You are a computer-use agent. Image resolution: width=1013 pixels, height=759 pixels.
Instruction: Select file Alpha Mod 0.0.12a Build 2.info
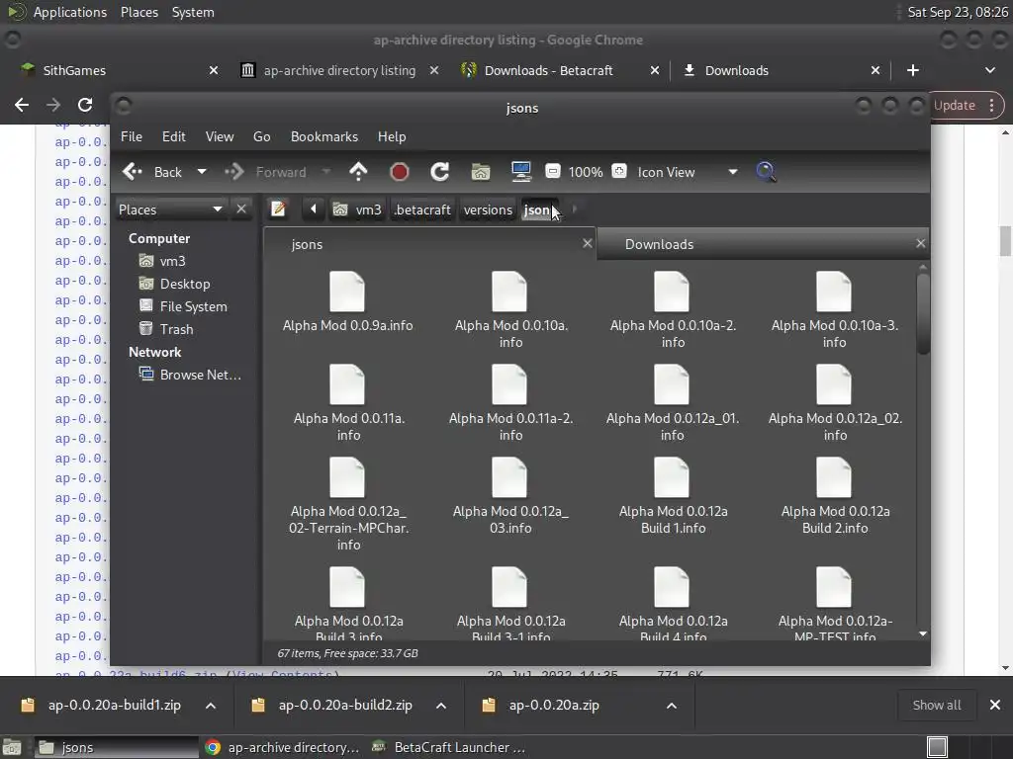click(x=835, y=496)
